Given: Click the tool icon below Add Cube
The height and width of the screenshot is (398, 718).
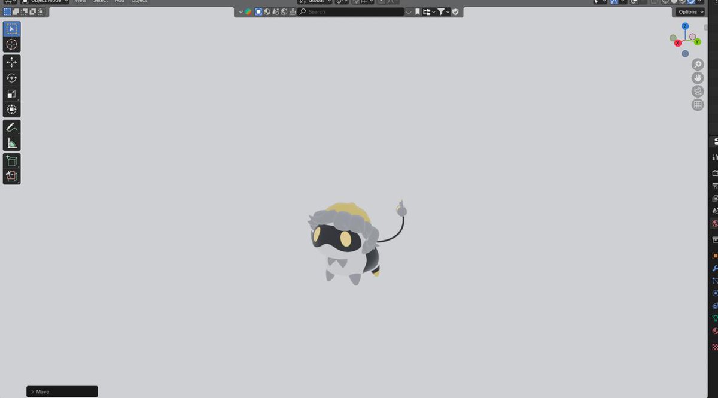Looking at the screenshot, I should point(11,176).
